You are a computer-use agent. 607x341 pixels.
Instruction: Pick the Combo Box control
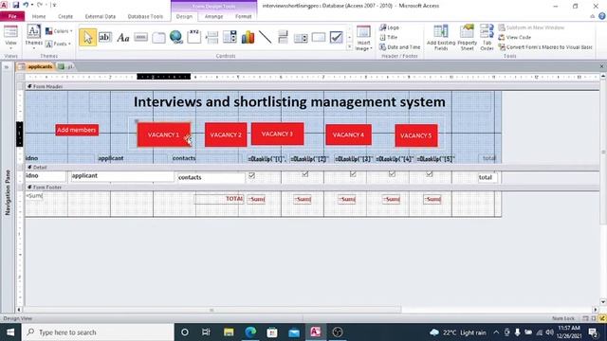point(230,37)
